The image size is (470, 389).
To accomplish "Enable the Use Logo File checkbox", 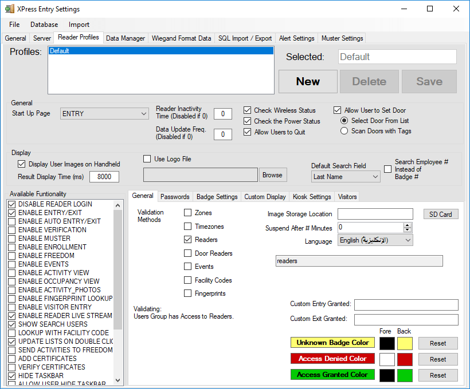I will (x=147, y=159).
